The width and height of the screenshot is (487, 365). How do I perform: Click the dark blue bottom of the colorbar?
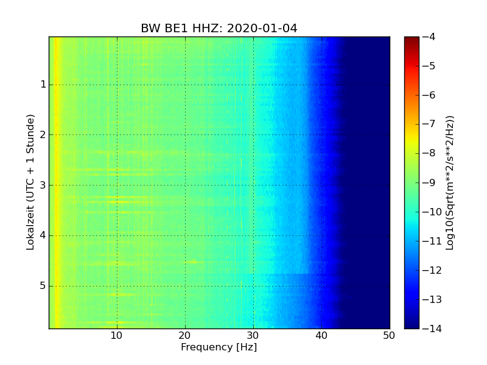click(412, 323)
